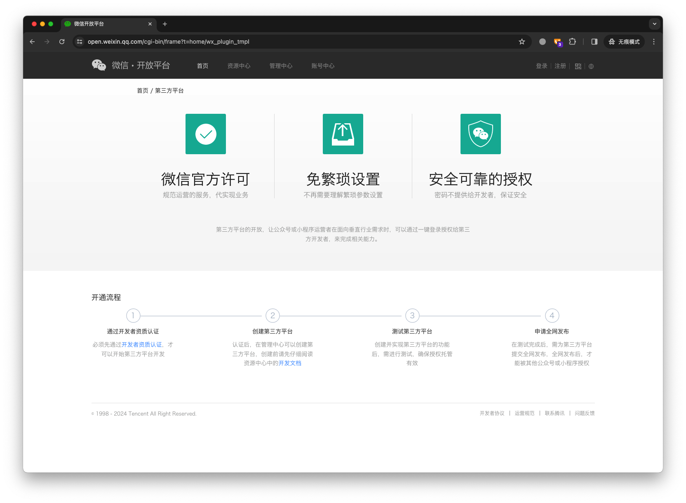The width and height of the screenshot is (686, 503).
Task: Open the 资源中心 navigation menu
Action: pyautogui.click(x=239, y=66)
